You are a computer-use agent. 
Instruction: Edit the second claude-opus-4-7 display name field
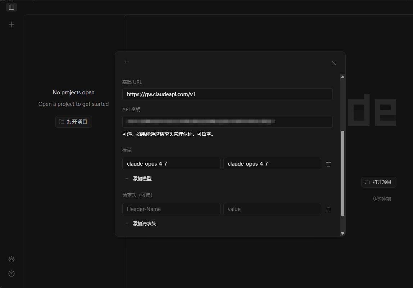pyautogui.click(x=272, y=164)
